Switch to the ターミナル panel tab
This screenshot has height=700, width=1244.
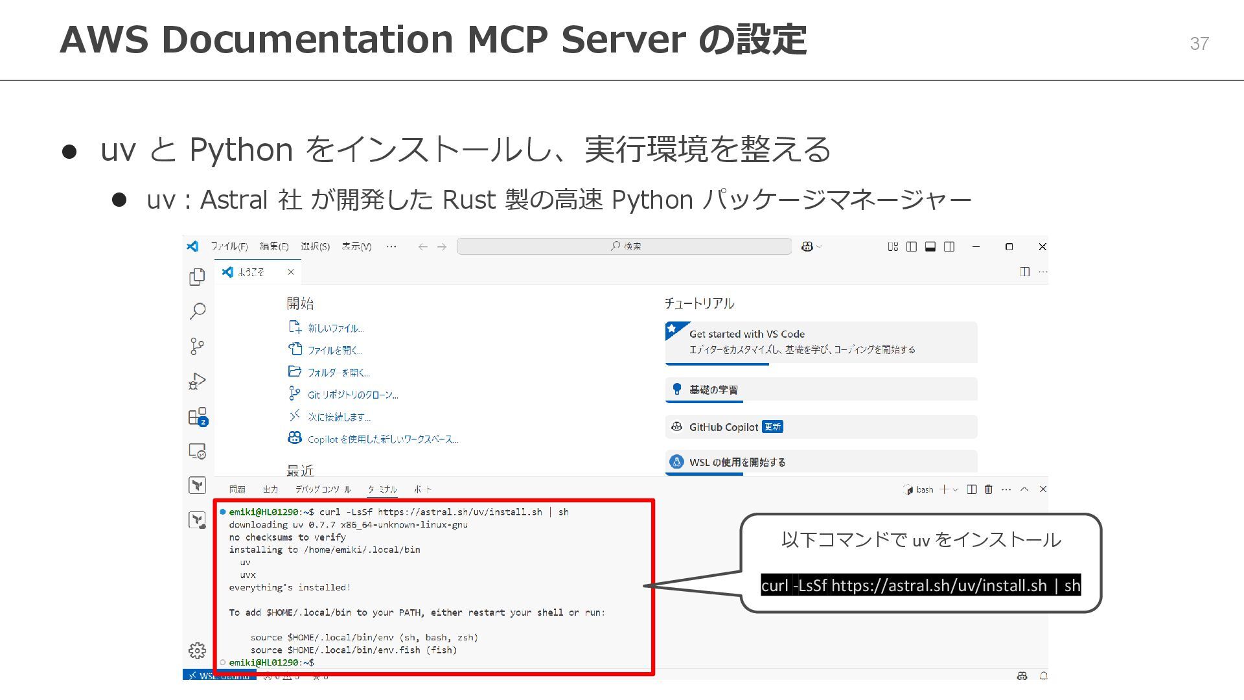(383, 489)
